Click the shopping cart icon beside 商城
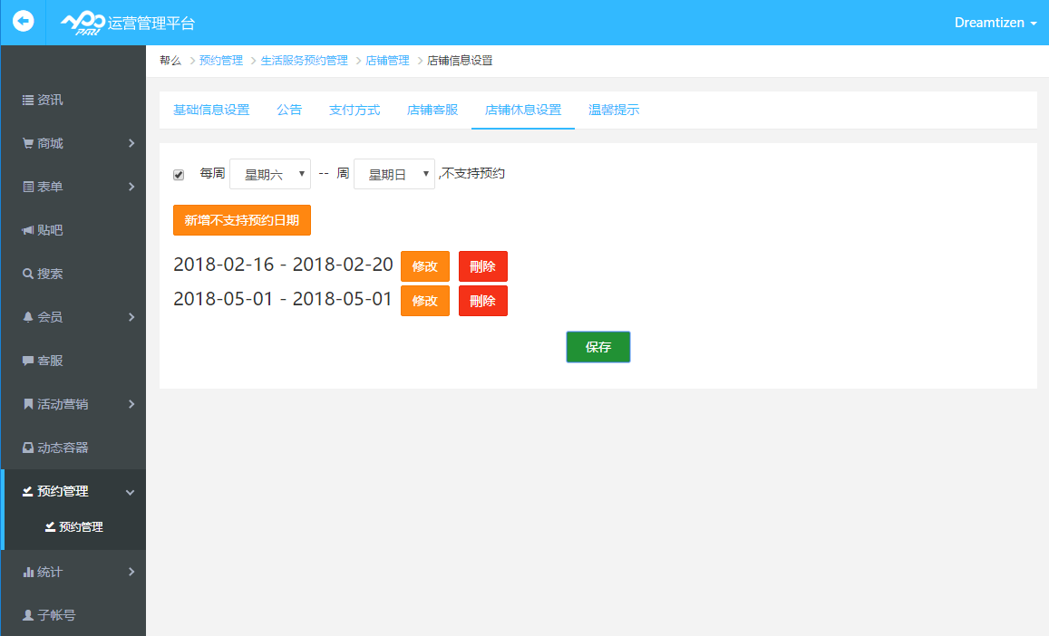This screenshot has height=636, width=1049. coord(27,143)
